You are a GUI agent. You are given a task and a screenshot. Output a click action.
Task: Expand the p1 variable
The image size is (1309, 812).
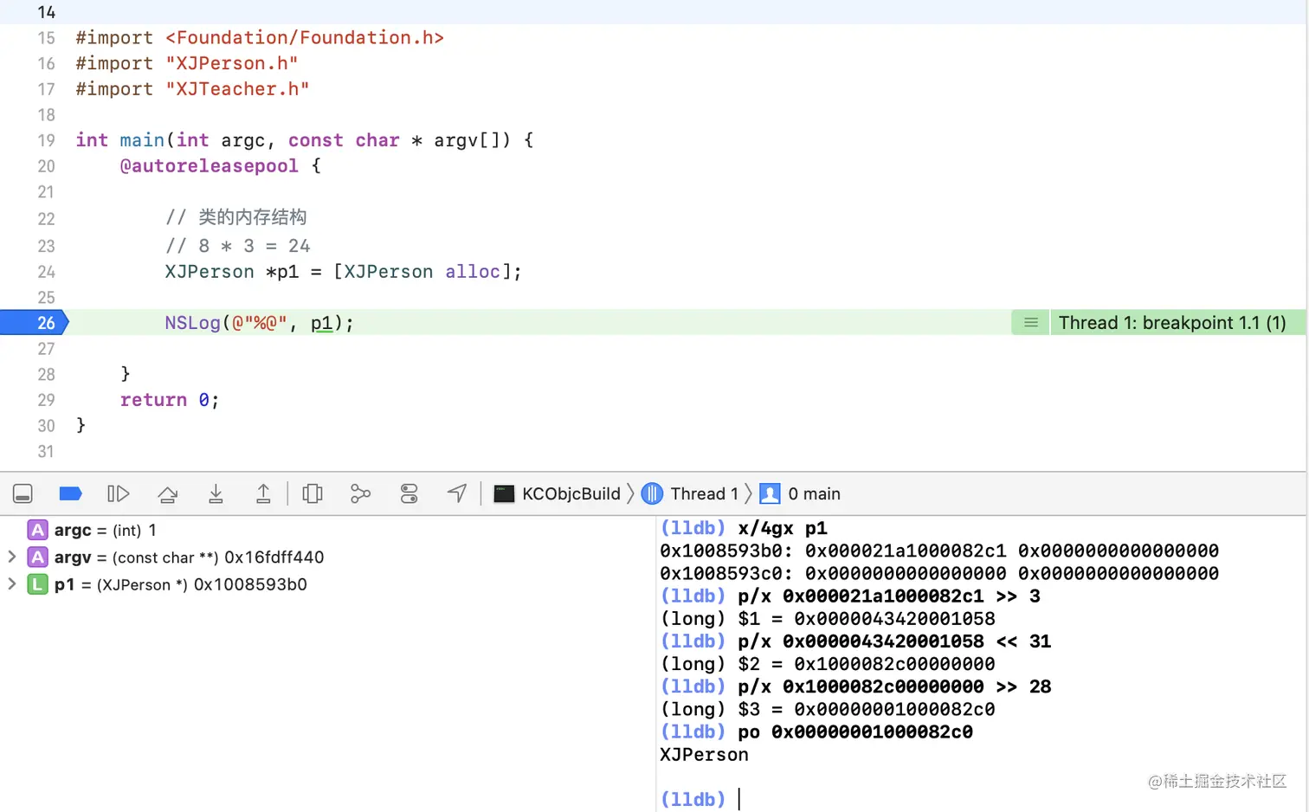tap(12, 584)
